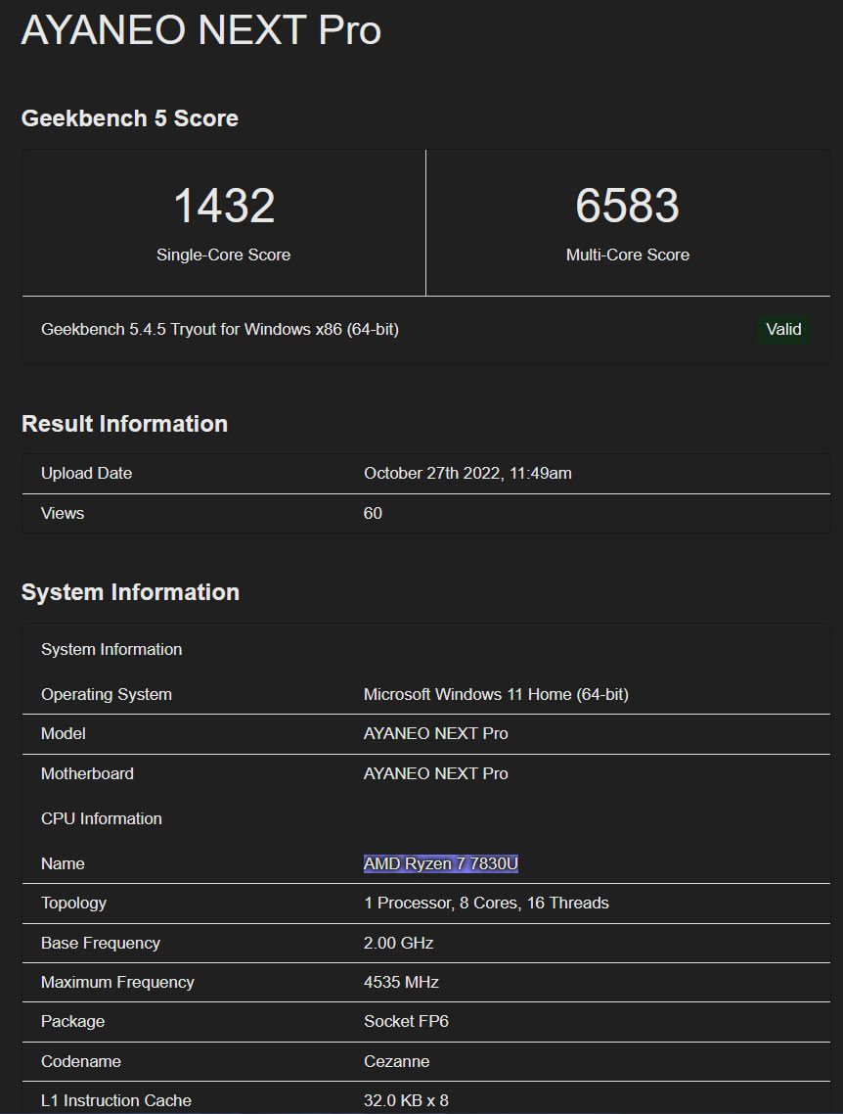Click the Geekbench 5.4.5 Tryout version text
The height and width of the screenshot is (1114, 843).
pyautogui.click(x=220, y=329)
